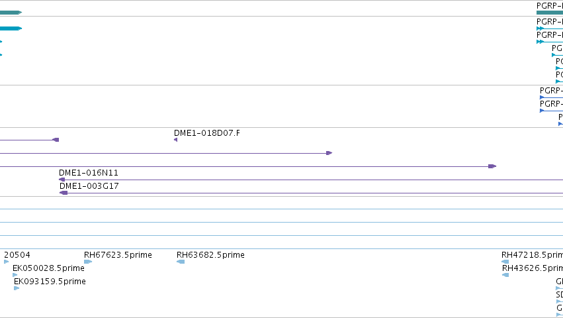Click the DME1-018D07.F feature label
The image size is (563, 318).
point(207,133)
